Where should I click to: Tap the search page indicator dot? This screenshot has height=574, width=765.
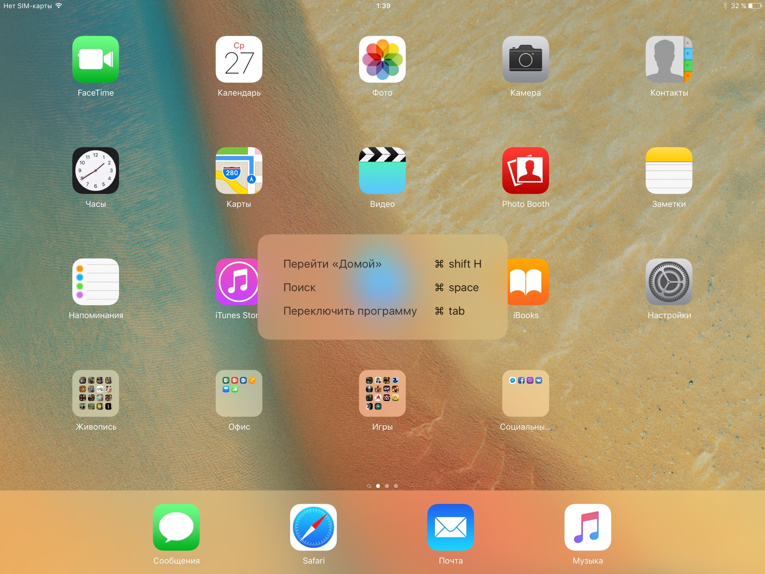[x=369, y=486]
